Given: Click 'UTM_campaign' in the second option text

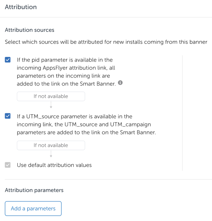Looking at the screenshot, I should (131, 125).
